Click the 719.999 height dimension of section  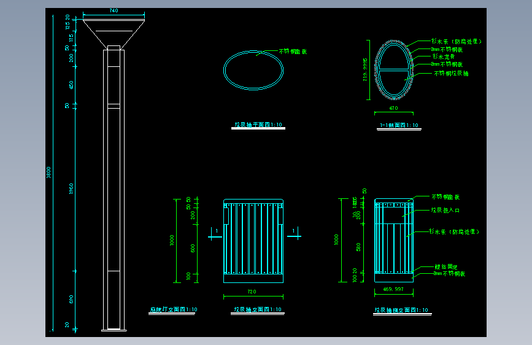[x=365, y=69]
